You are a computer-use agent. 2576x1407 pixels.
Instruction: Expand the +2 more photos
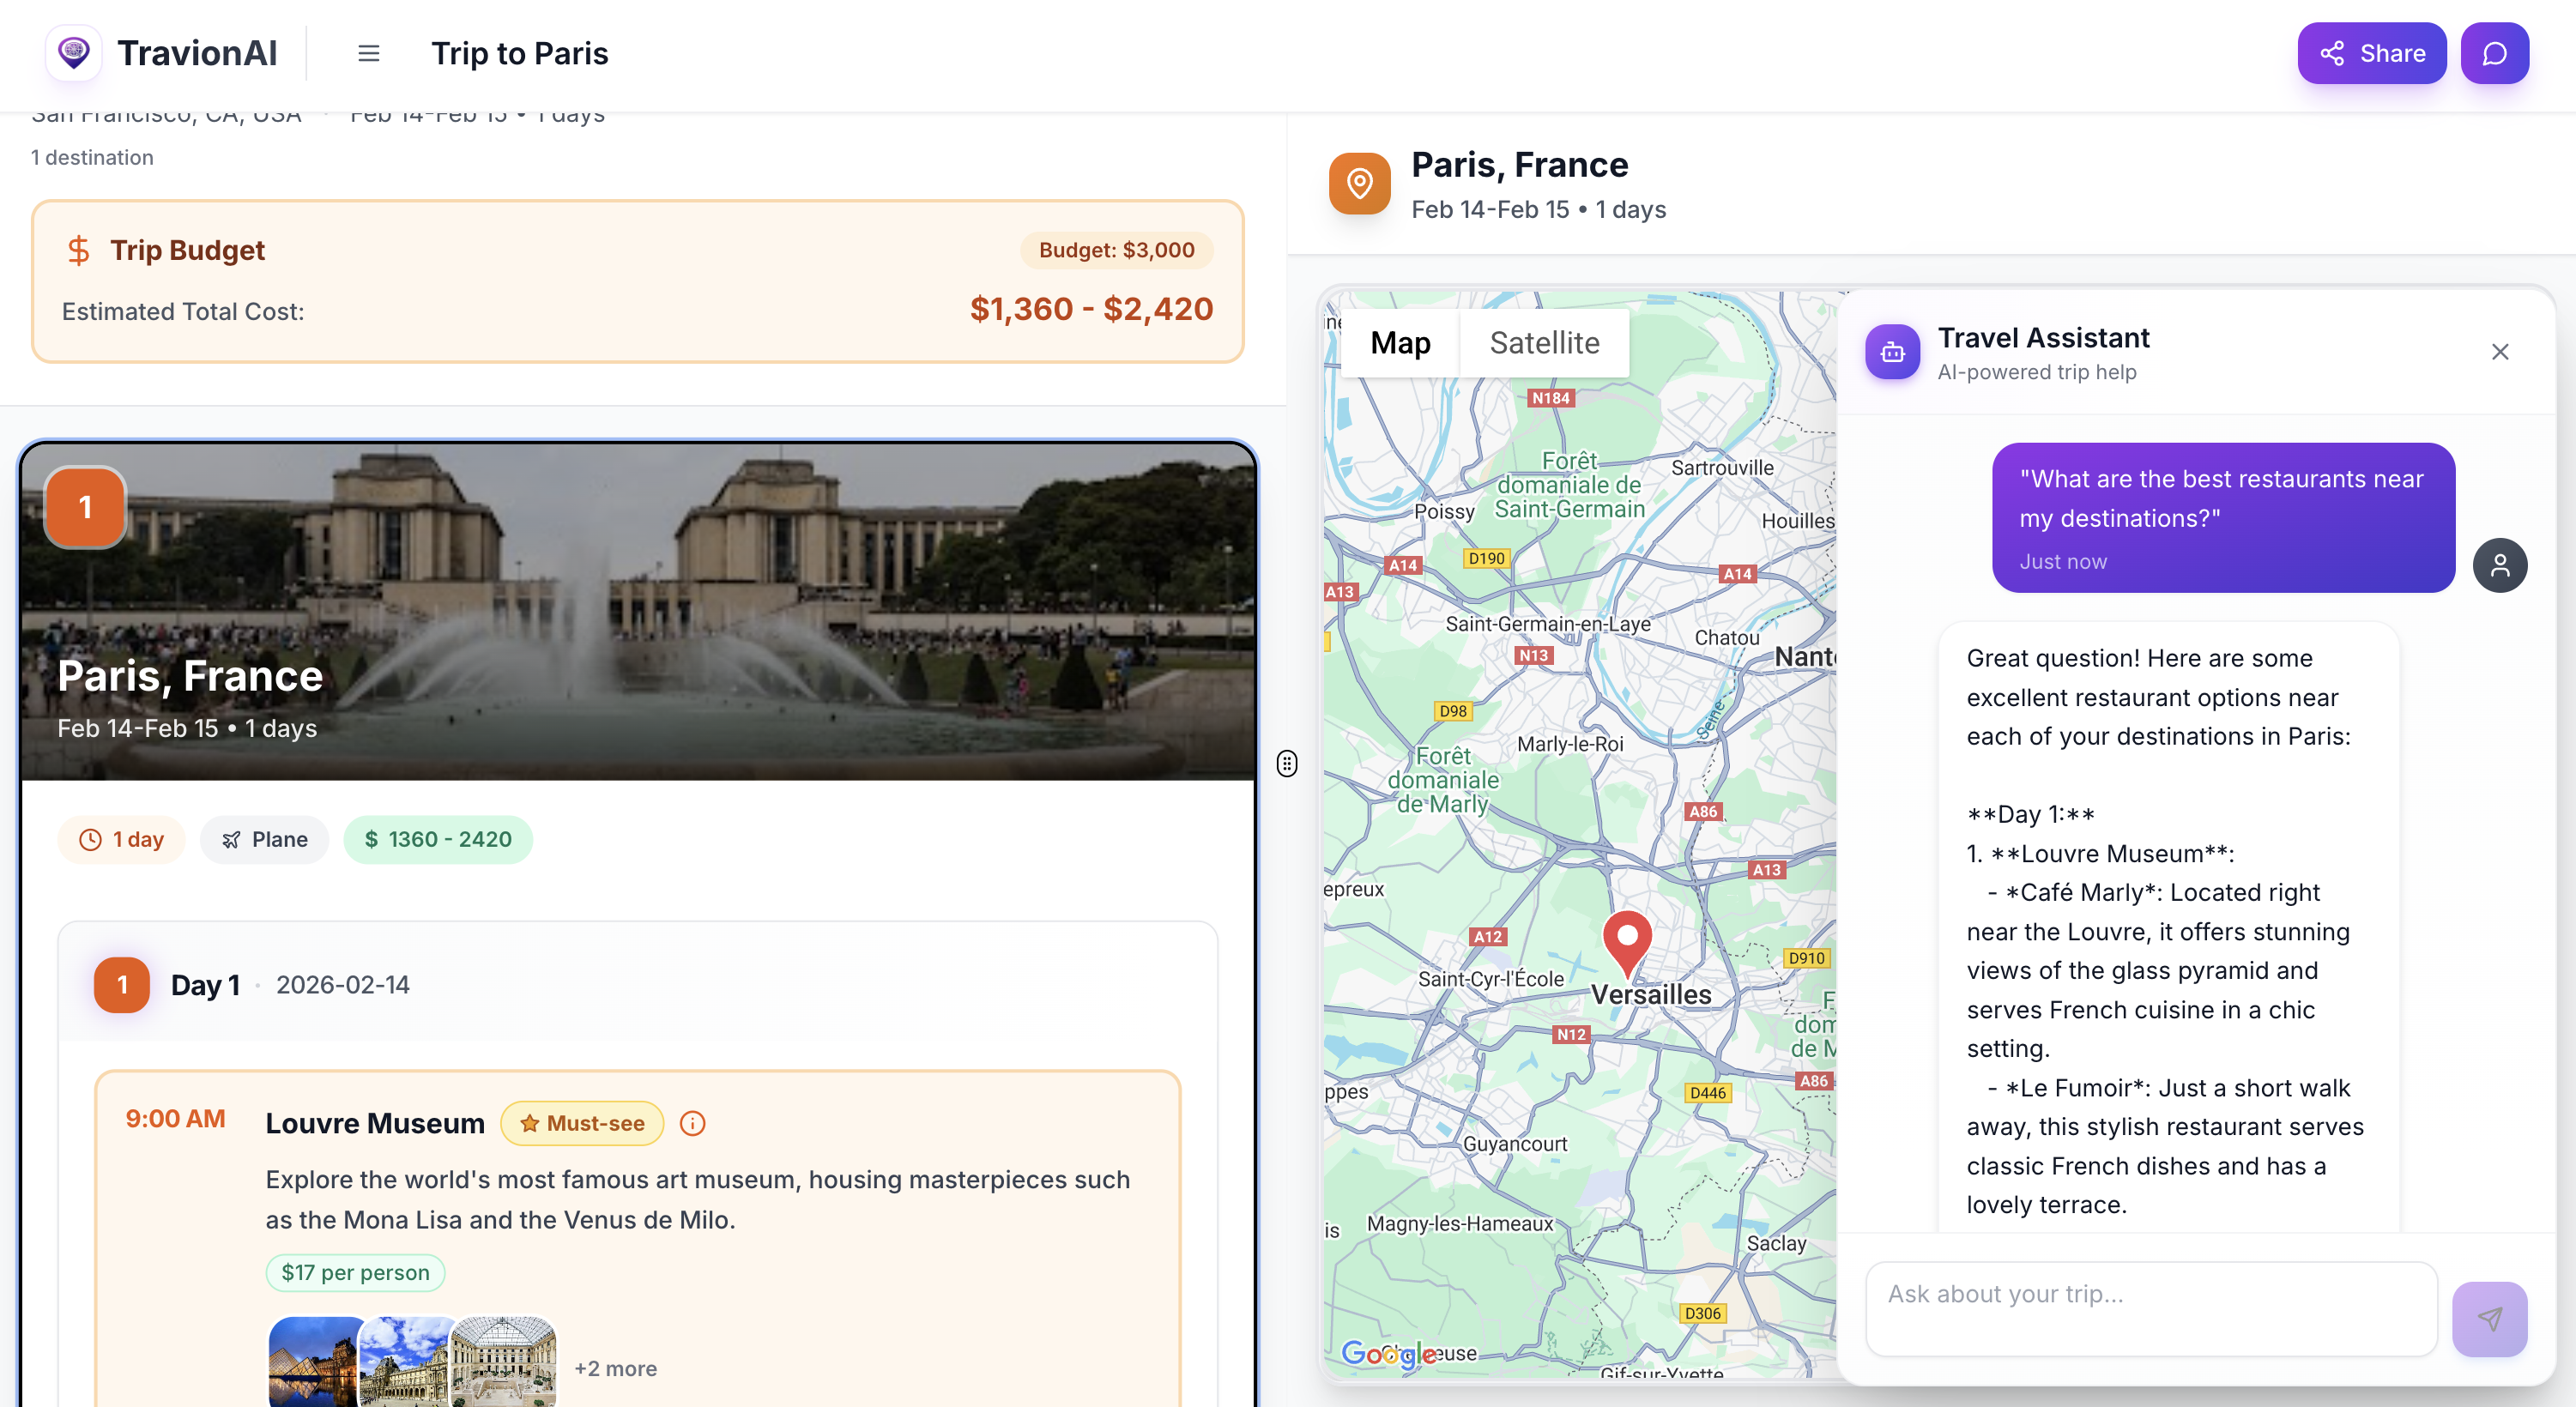(x=615, y=1368)
